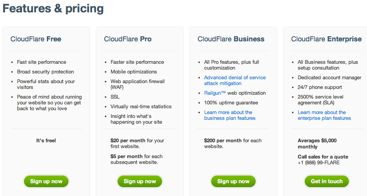Click the CloudFlare Free plan title
367x196 pixels.
coord(36,39)
